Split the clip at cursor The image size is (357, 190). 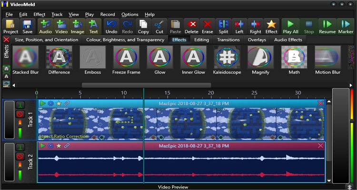(x=223, y=27)
